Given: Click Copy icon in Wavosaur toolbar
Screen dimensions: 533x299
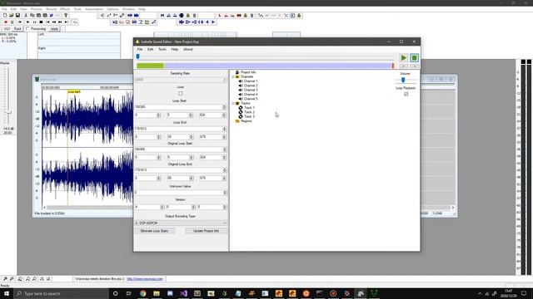Looking at the screenshot, I should (x=32, y=16).
